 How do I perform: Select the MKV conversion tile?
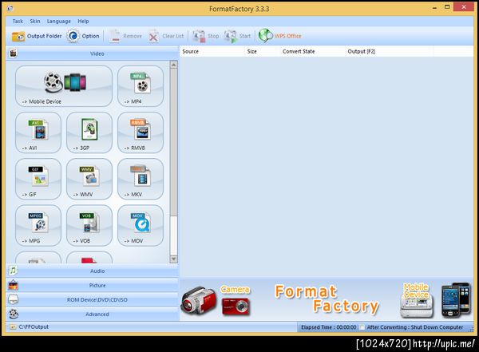(x=141, y=179)
